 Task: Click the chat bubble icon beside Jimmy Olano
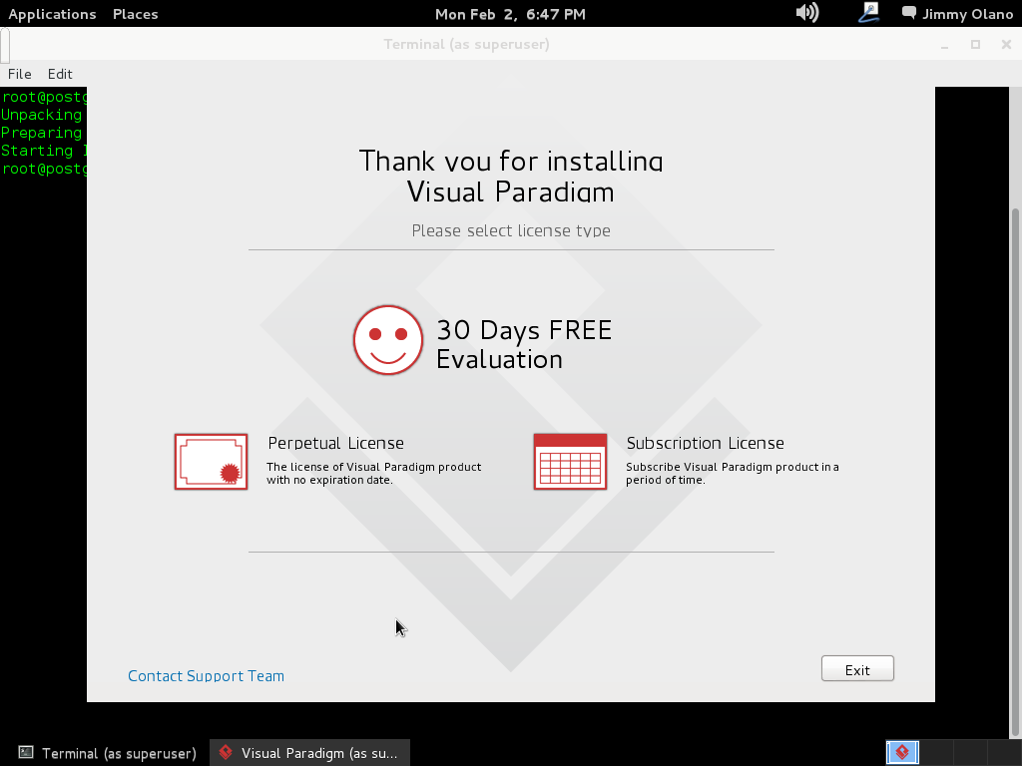point(909,13)
